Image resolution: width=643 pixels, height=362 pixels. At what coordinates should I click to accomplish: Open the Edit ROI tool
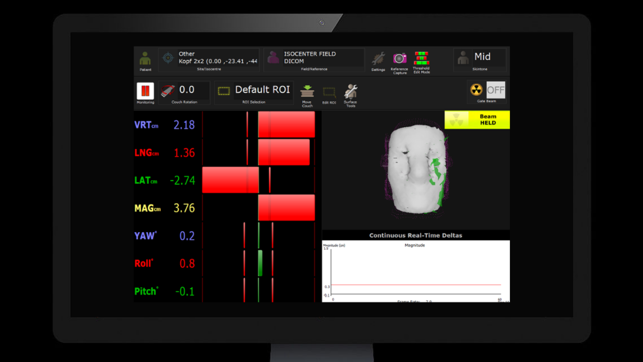tap(329, 93)
